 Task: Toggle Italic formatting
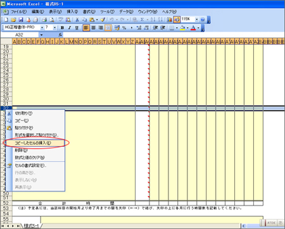pyautogui.click(x=70, y=28)
